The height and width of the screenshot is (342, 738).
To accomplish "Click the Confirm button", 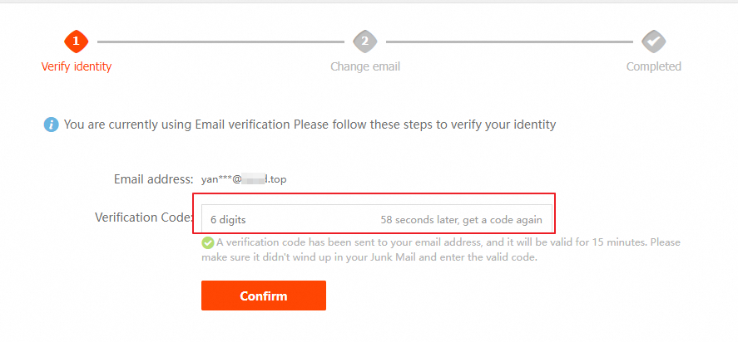I will coord(264,296).
